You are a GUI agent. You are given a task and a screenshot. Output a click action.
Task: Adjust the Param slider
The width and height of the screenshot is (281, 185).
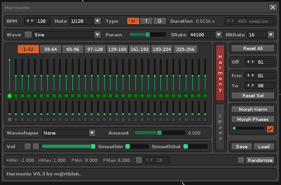click(148, 35)
